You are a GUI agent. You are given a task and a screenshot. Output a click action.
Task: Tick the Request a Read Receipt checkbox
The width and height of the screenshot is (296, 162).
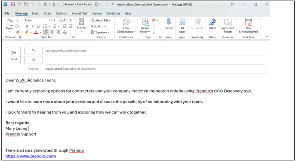point(62,4)
